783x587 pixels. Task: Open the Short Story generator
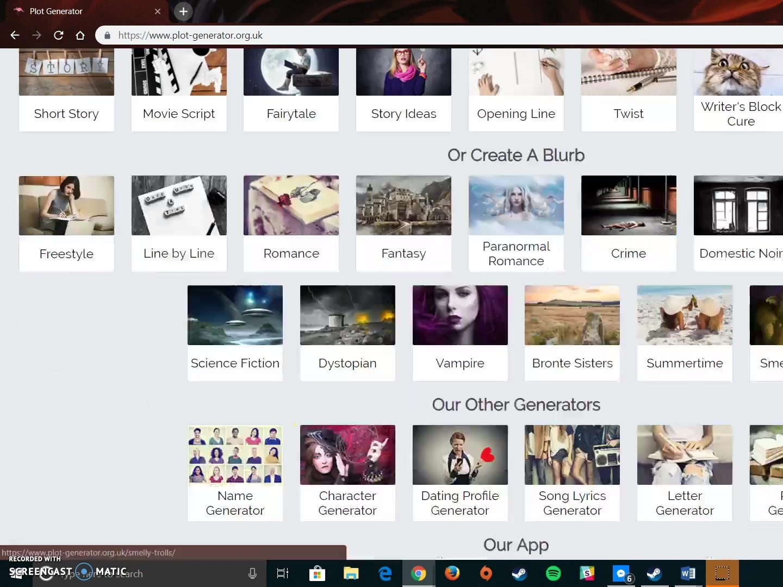[x=66, y=114]
